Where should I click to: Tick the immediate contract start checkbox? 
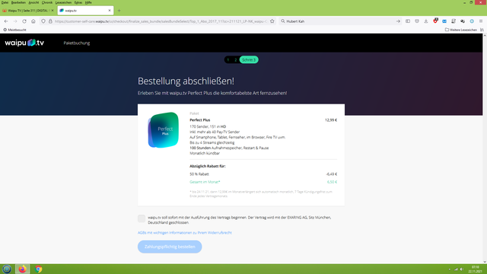pyautogui.click(x=142, y=218)
